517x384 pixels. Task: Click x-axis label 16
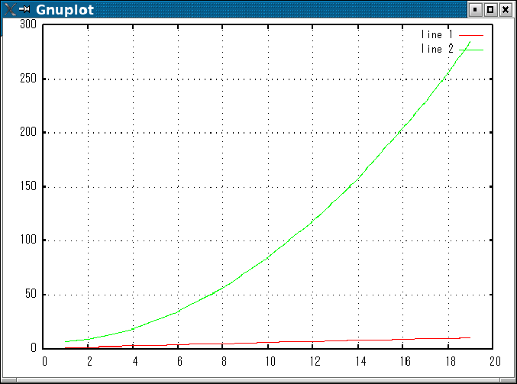pos(405,361)
